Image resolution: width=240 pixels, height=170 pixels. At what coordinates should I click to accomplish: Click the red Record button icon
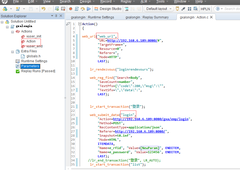coord(71,9)
